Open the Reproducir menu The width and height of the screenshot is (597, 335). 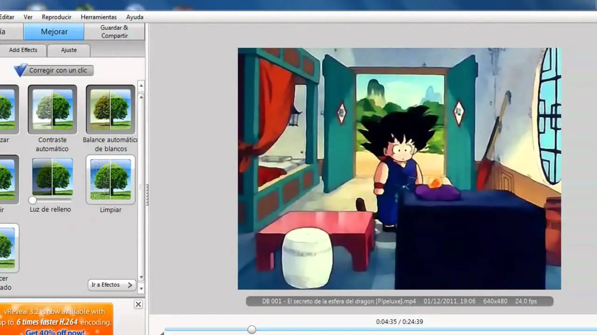56,17
